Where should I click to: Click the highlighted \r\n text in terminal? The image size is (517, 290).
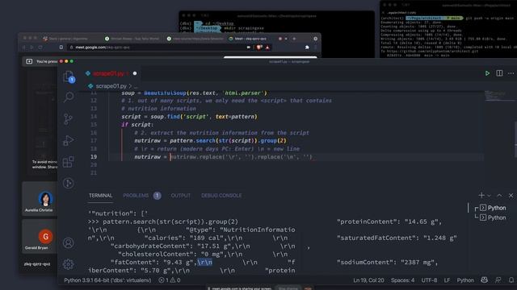(x=204, y=262)
